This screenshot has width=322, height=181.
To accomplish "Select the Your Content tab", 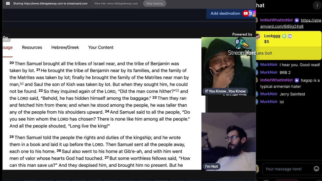I will (101, 47).
